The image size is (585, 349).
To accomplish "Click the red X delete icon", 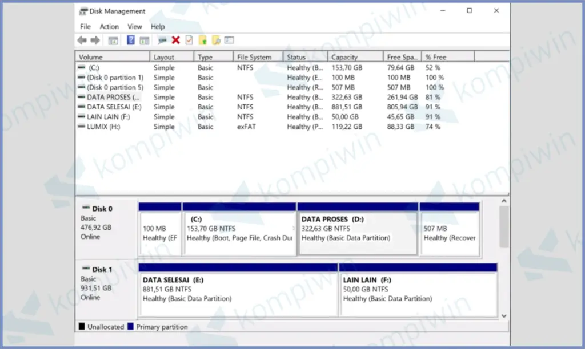I will pyautogui.click(x=175, y=40).
